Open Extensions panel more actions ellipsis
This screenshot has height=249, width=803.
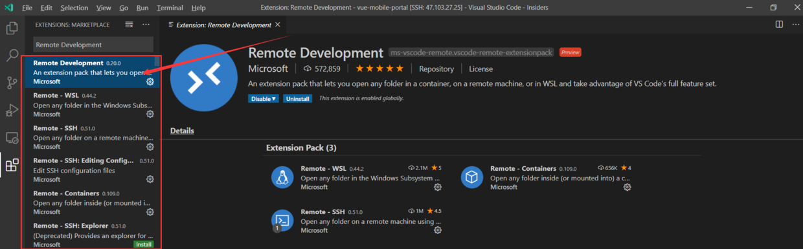tap(146, 25)
